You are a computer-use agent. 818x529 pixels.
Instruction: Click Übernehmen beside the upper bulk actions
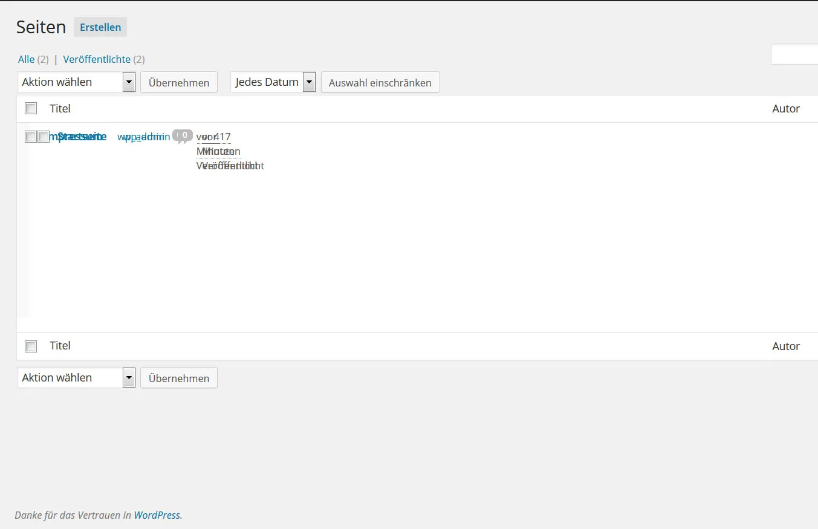point(179,82)
